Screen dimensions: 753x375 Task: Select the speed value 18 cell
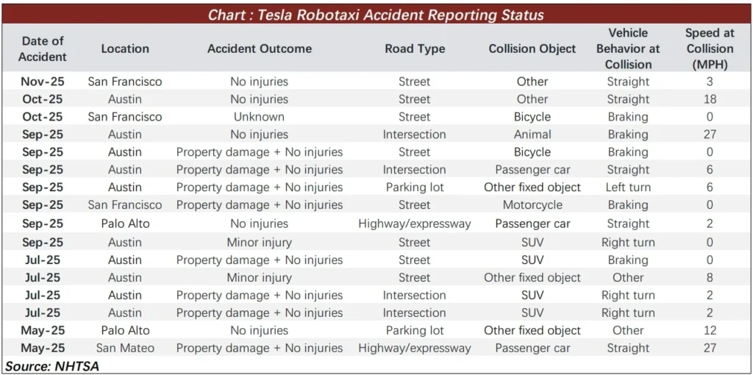[x=709, y=99]
